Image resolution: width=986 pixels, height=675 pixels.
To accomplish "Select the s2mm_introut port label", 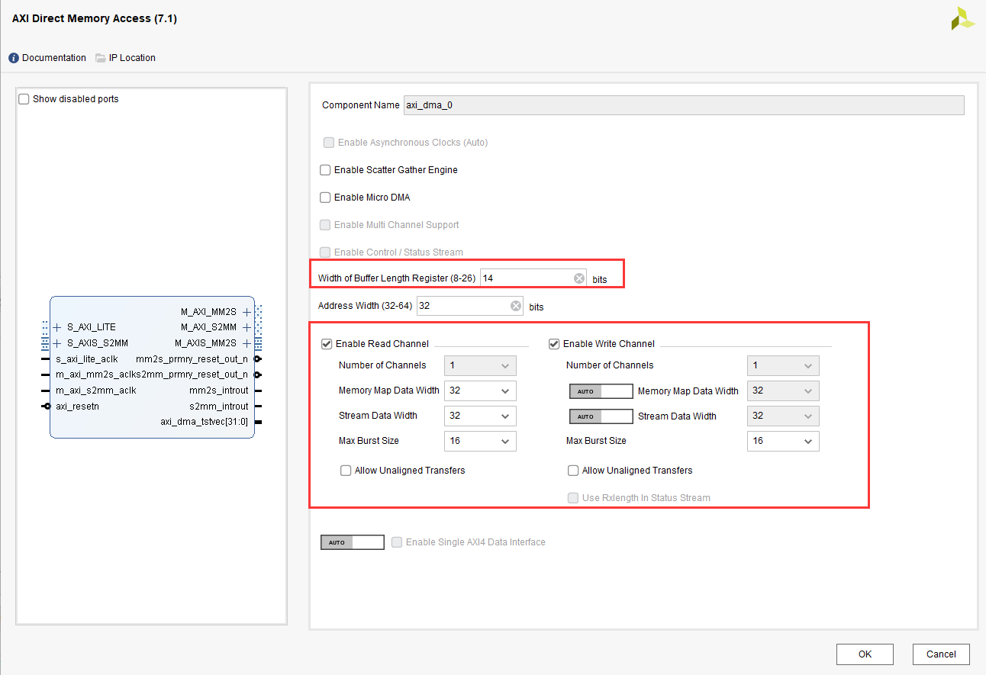I will coord(219,407).
